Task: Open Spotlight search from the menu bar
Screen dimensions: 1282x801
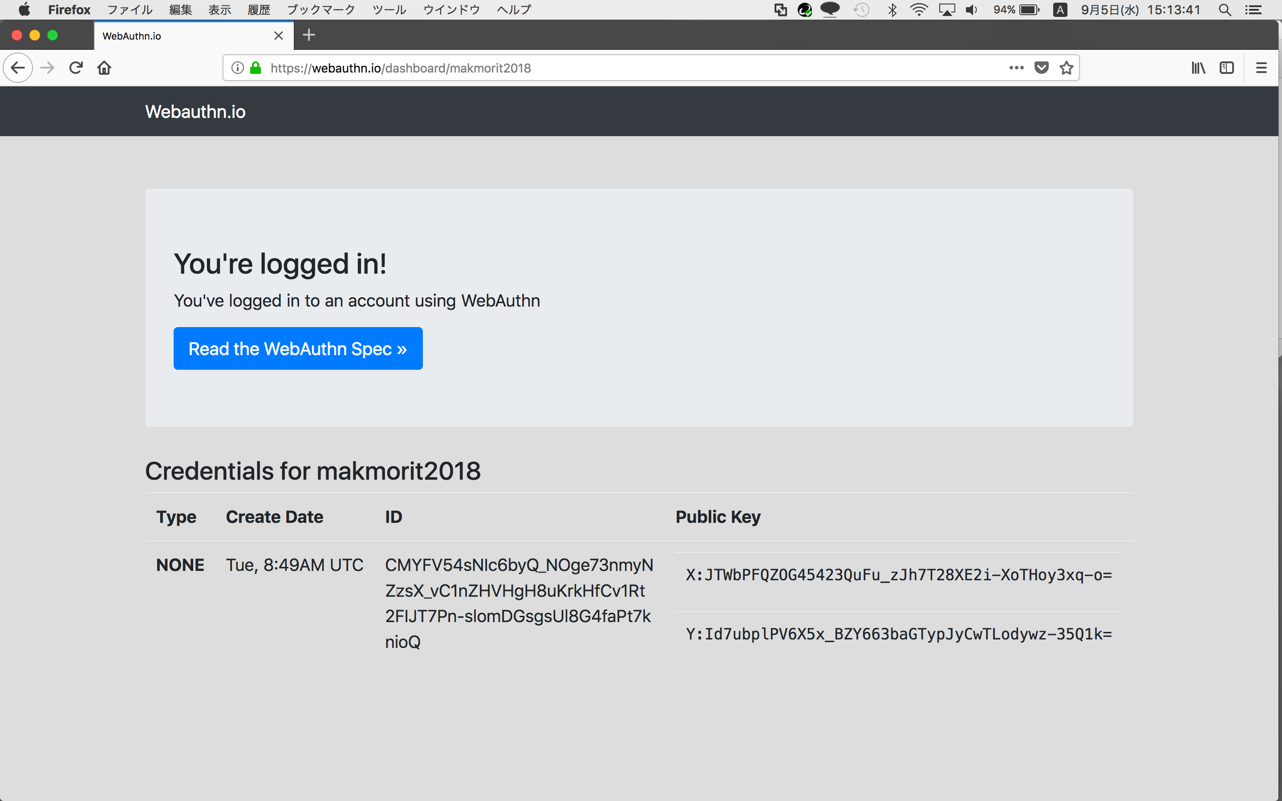Action: (1225, 9)
